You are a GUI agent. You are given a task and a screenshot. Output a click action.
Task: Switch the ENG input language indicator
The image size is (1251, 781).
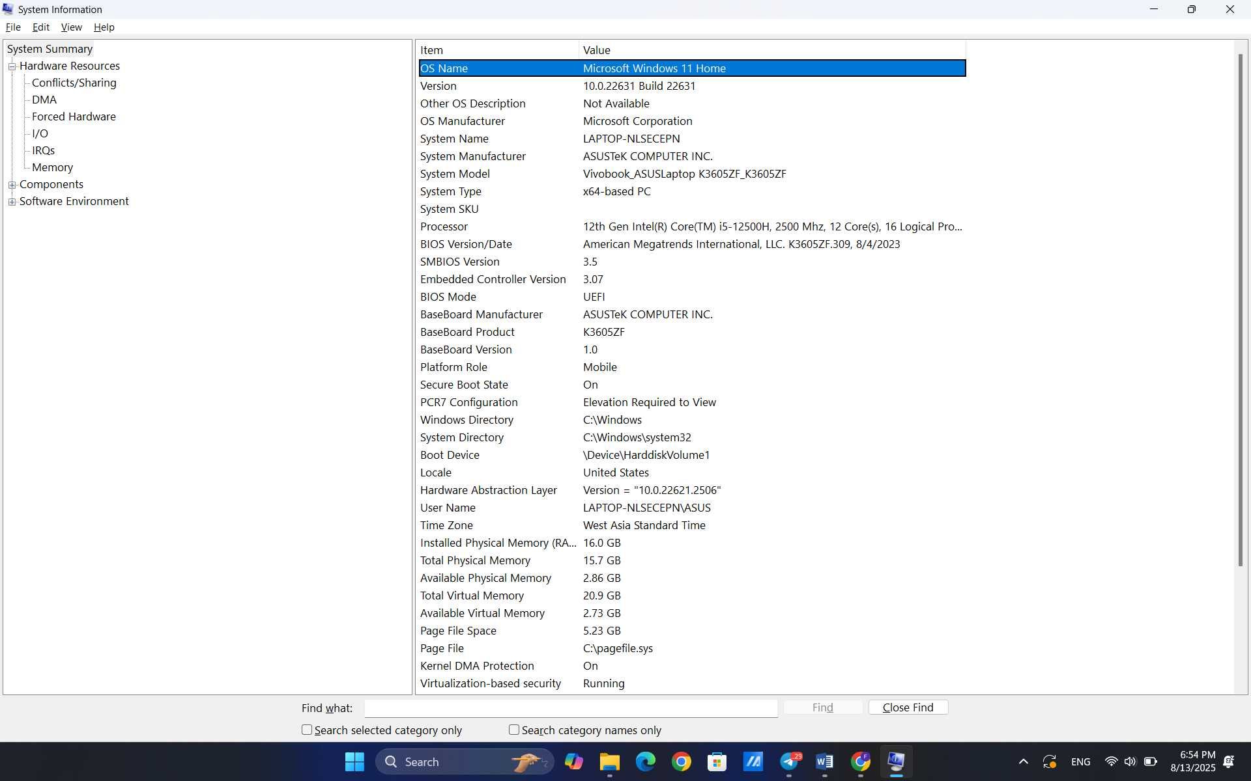(1080, 761)
